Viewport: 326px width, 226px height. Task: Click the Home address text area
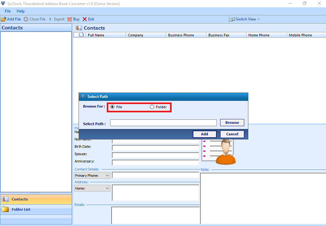[x=155, y=193]
